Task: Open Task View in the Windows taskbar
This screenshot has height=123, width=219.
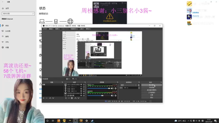Action: (x=53, y=121)
